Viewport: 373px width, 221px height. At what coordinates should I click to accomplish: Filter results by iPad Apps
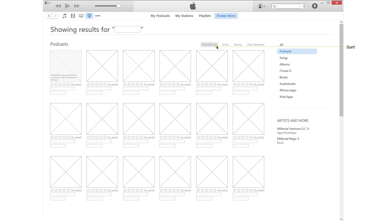point(286,97)
